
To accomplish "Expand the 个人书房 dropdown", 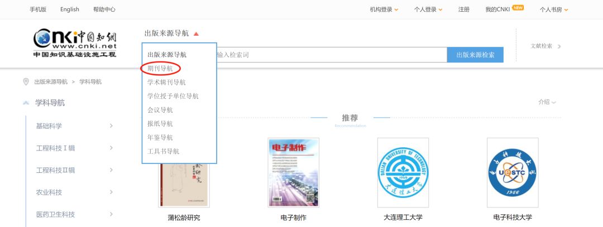I will pos(554,9).
